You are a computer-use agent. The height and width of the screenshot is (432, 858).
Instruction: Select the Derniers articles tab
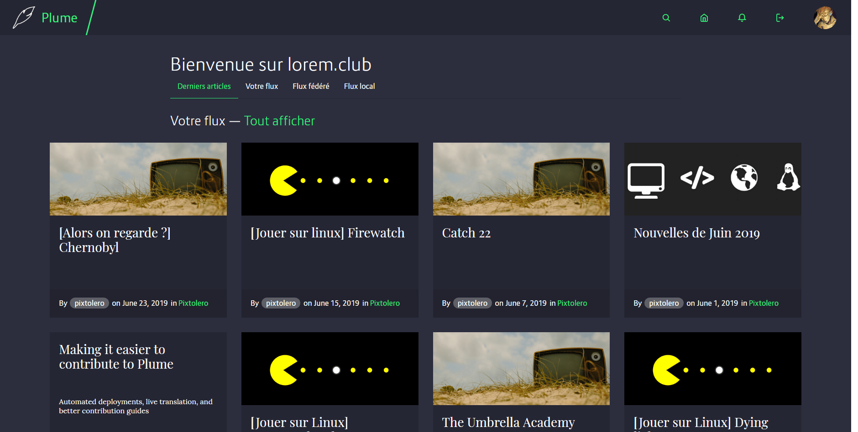point(204,86)
